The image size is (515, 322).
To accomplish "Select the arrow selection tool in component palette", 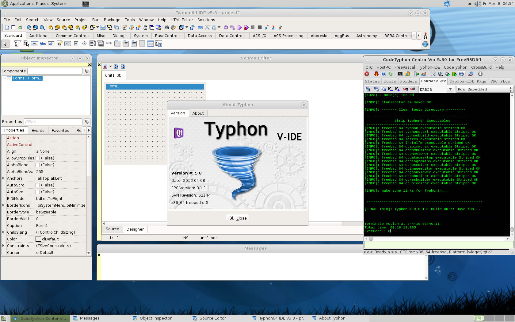I will 5,44.
